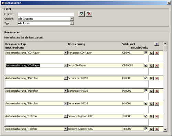Save the MI0003 Sennheiser row
Viewport: 172px width, 136px height.
point(151,78)
